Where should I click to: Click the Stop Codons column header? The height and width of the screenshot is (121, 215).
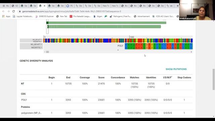(x=184, y=78)
